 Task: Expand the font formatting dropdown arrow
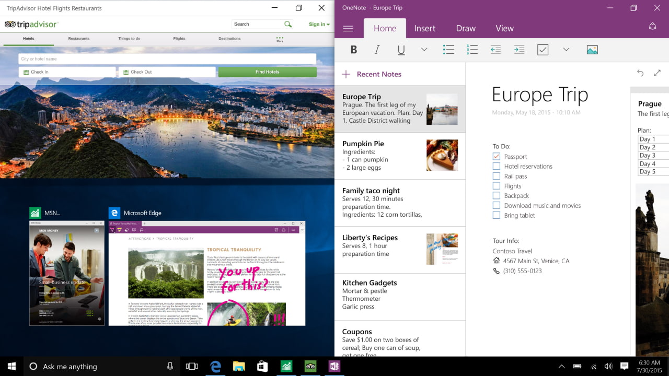(x=424, y=50)
